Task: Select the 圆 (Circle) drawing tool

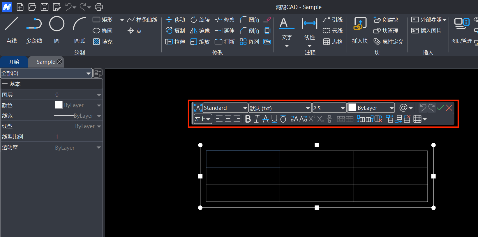Action: (57, 30)
